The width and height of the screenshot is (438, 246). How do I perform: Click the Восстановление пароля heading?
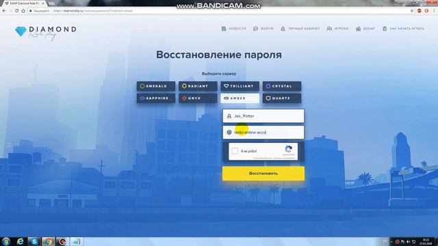(219, 55)
